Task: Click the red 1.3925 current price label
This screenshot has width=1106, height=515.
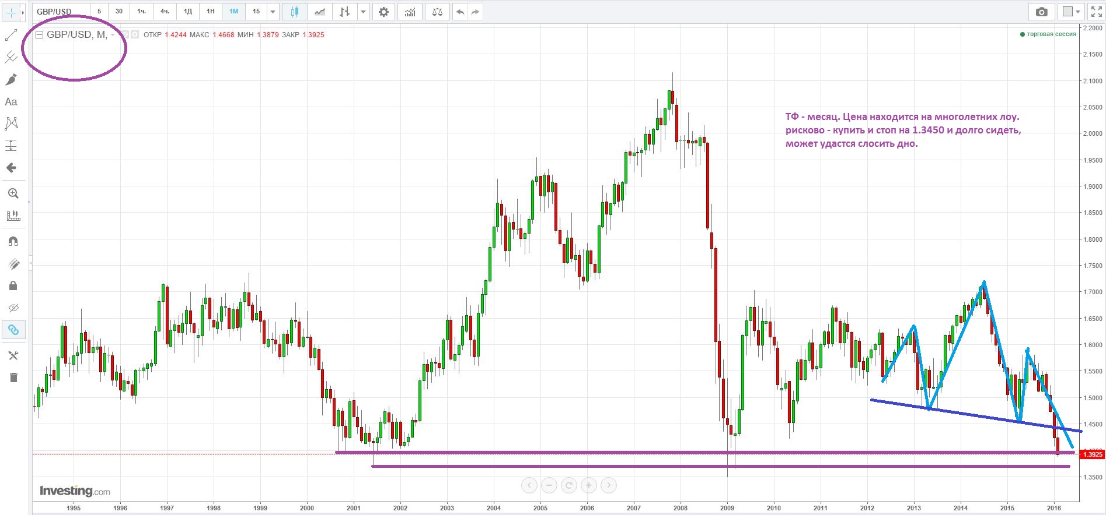Action: [1092, 454]
